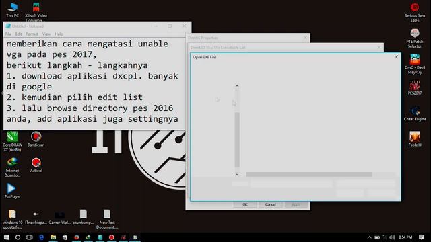
Task: Maximize the Notepad window
Action: point(170,26)
